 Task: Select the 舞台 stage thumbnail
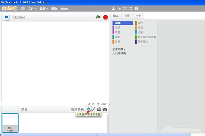click(10, 123)
